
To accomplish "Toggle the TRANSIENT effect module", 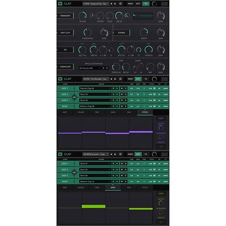I will point(65,16).
